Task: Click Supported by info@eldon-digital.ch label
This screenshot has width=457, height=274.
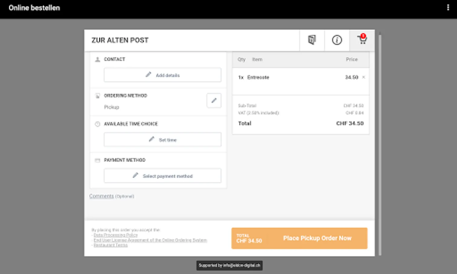Action: (229, 265)
